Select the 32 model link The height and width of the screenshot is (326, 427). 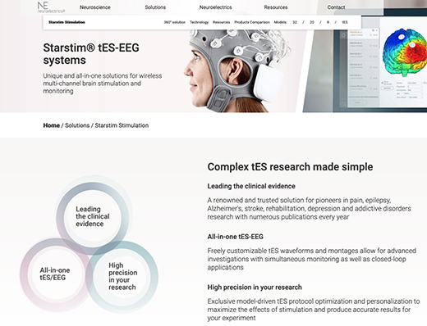(295, 22)
